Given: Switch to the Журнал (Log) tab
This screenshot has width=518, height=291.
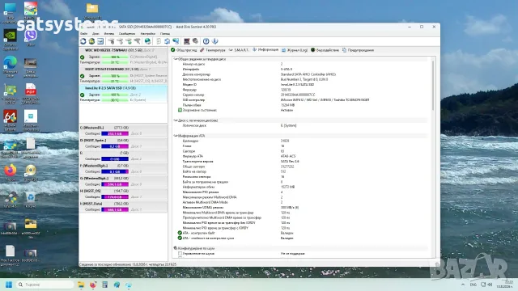Looking at the screenshot, I should [295, 50].
